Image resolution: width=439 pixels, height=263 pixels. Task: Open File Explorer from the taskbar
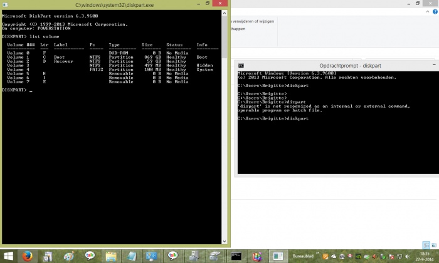click(x=111, y=256)
